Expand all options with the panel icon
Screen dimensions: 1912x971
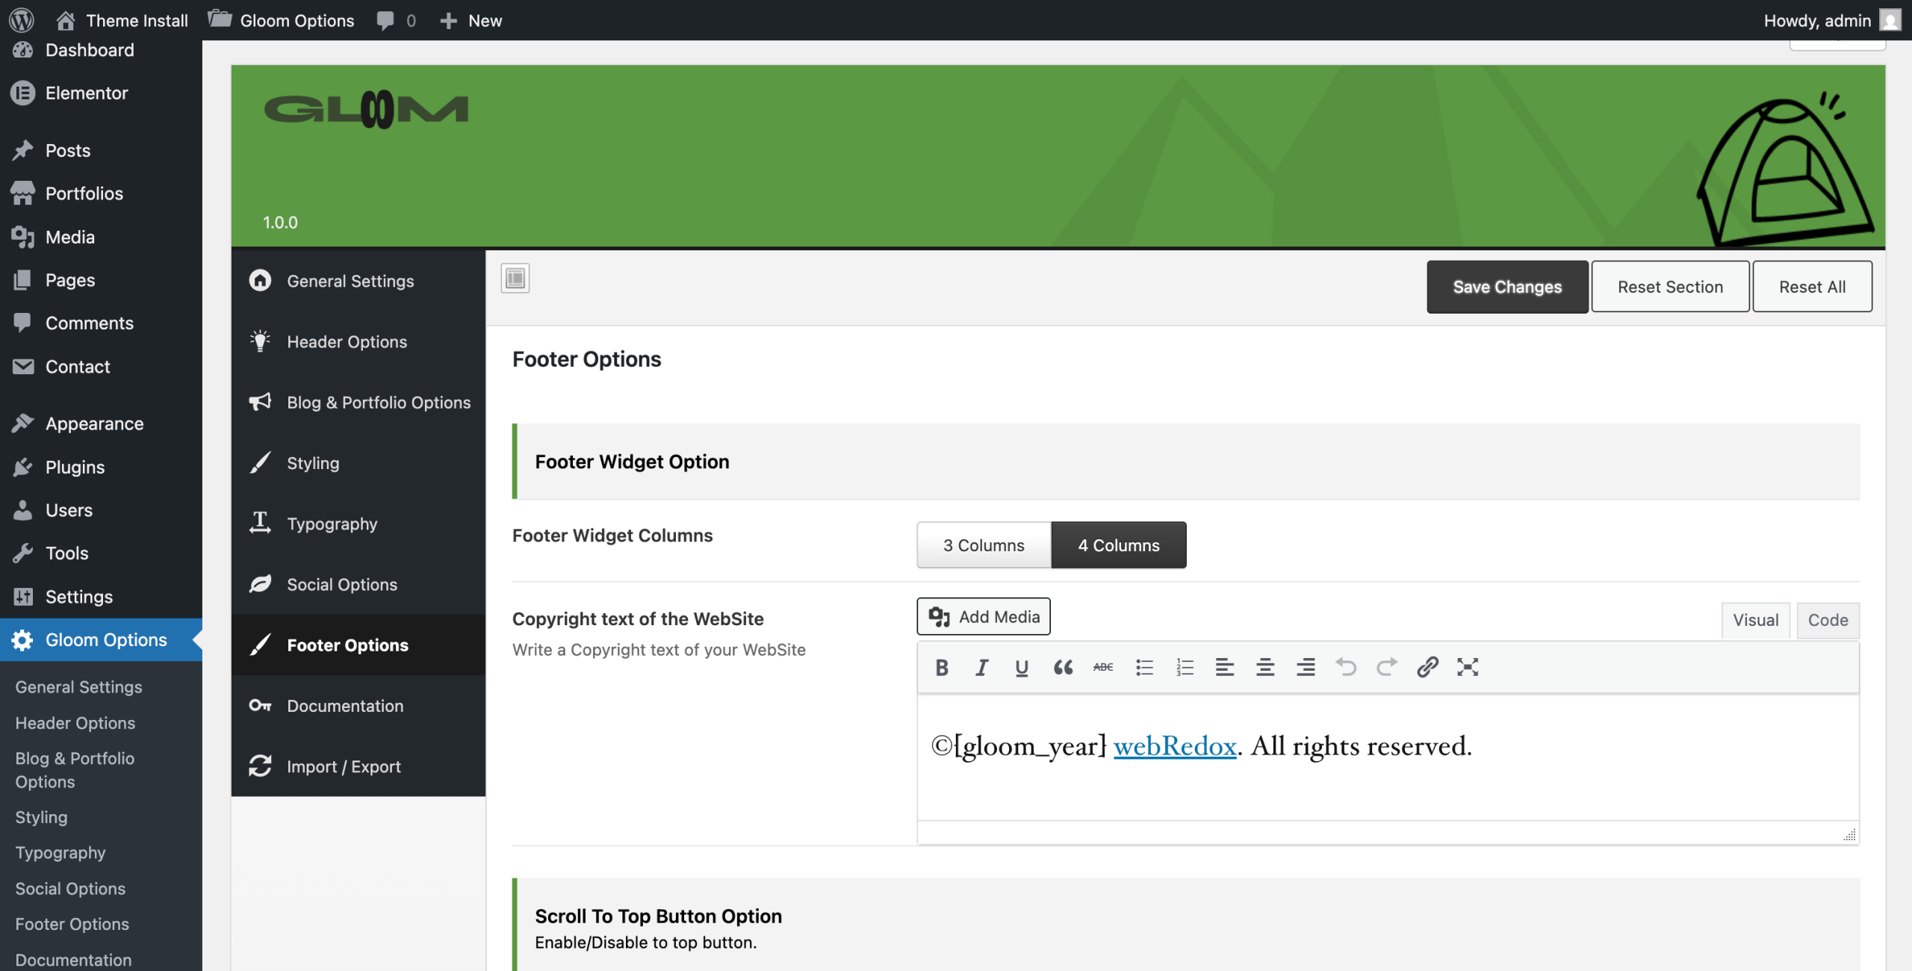point(515,279)
